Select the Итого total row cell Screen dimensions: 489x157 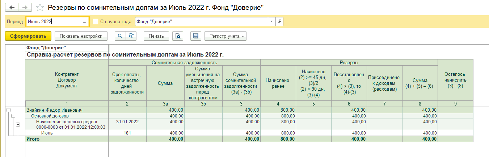pyautogui.click(x=67, y=139)
